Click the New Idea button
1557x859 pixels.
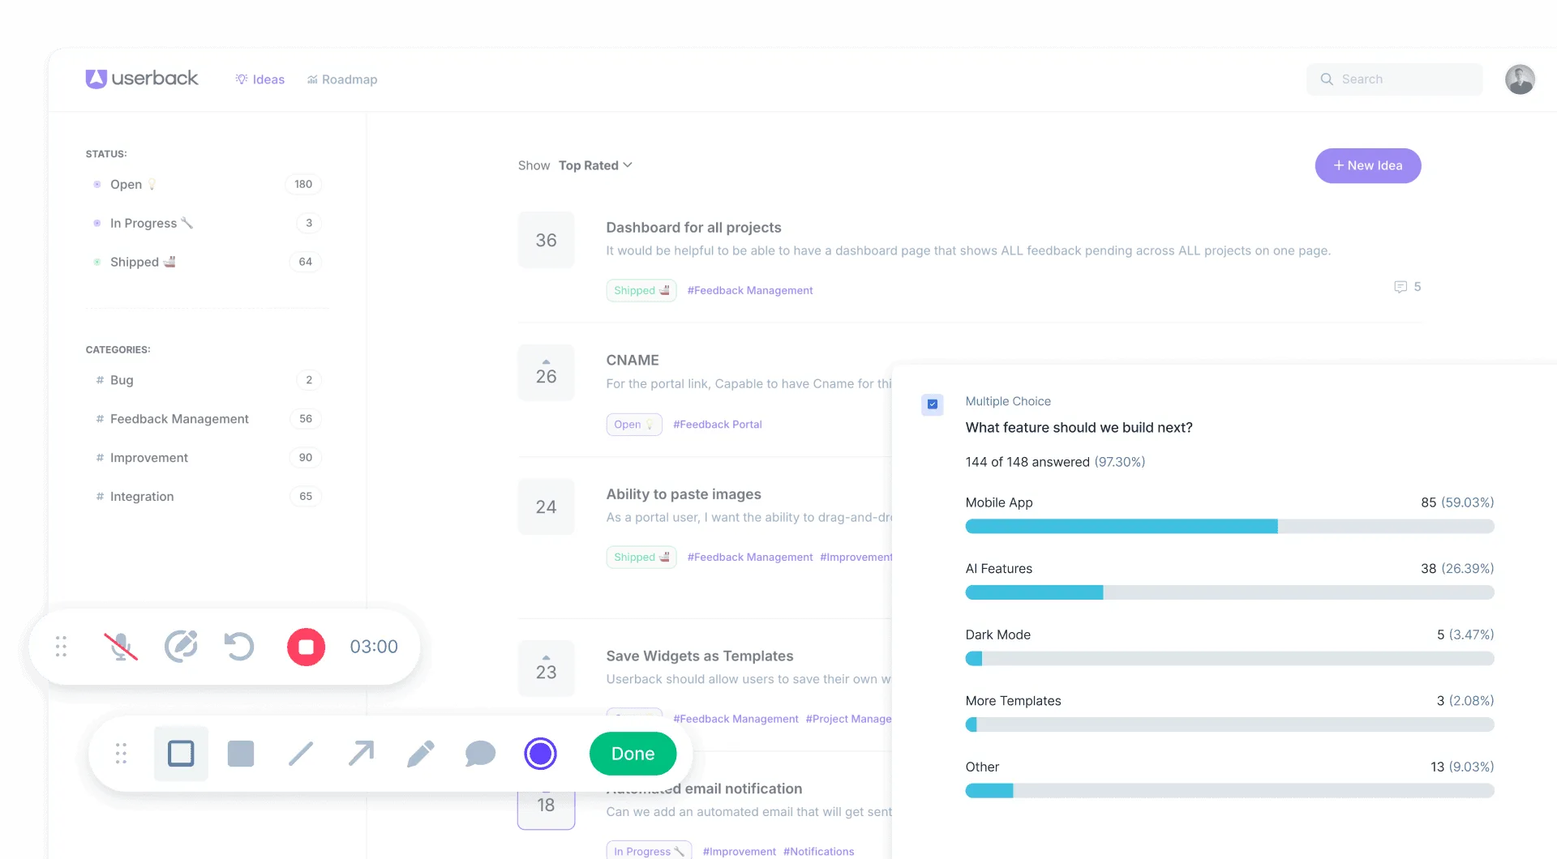(1367, 165)
